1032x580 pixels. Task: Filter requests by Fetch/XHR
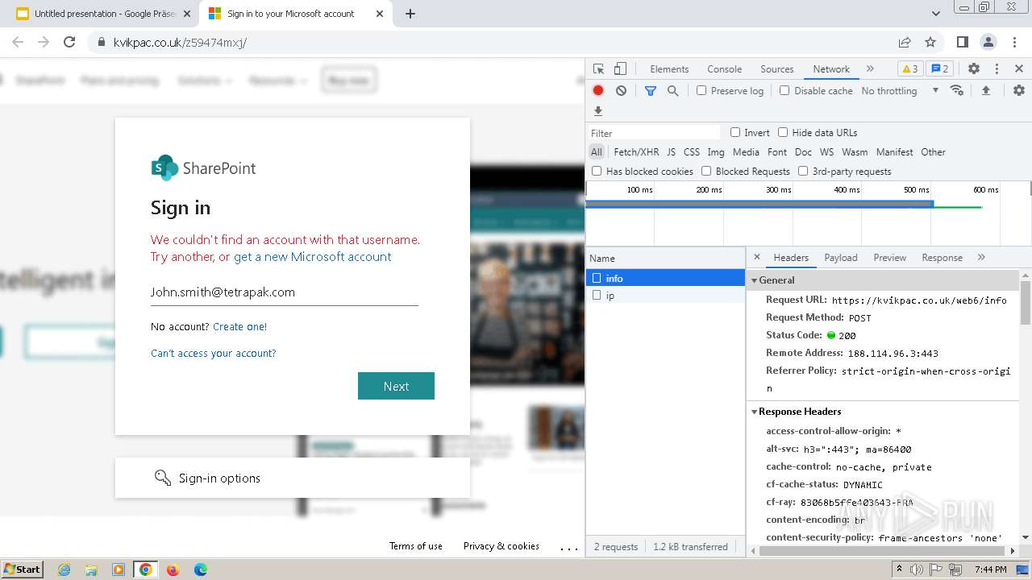[636, 151]
